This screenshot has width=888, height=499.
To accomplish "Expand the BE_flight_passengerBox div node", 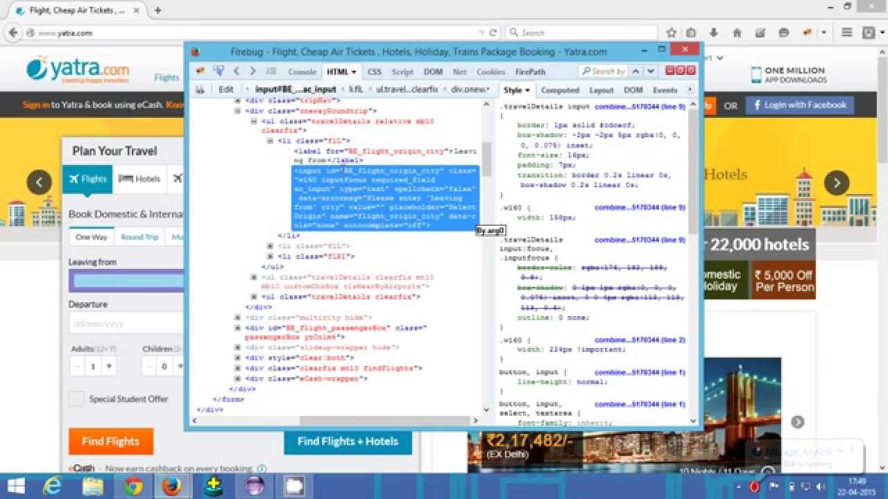I will click(237, 327).
